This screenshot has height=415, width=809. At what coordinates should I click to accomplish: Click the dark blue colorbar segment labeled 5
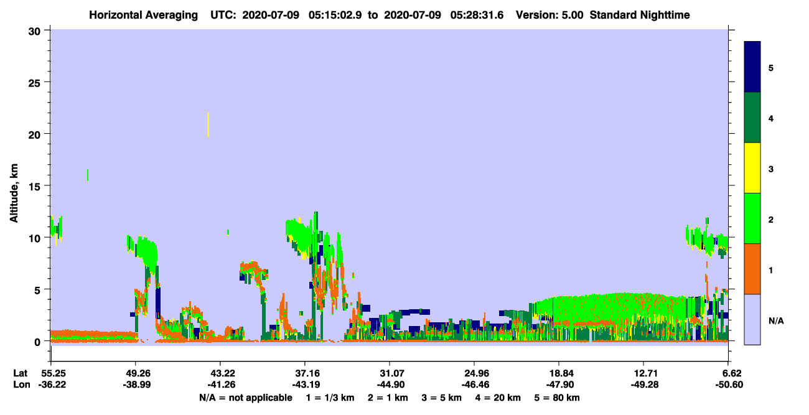tap(752, 67)
